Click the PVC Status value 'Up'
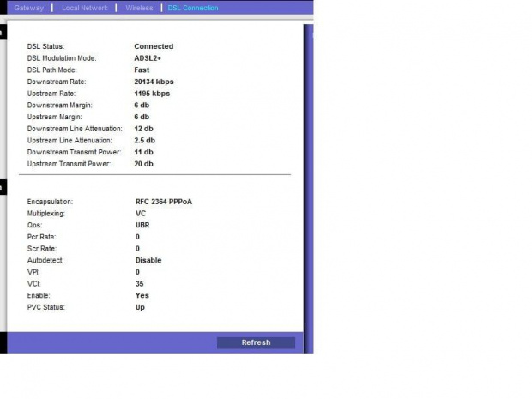The height and width of the screenshot is (399, 532). 140,307
